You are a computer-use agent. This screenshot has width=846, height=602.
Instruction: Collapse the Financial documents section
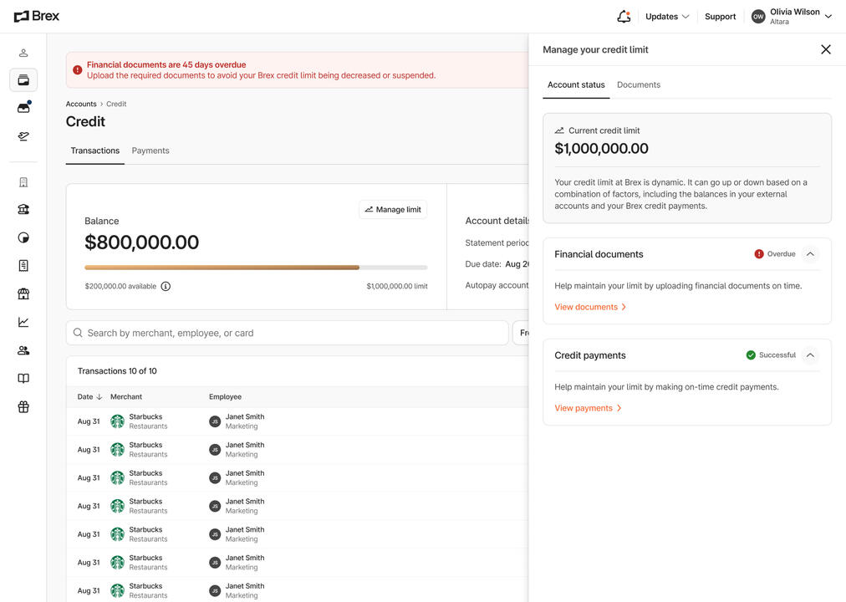(809, 254)
